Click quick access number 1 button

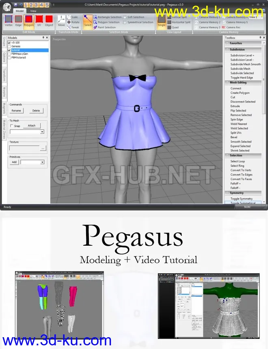26,4
